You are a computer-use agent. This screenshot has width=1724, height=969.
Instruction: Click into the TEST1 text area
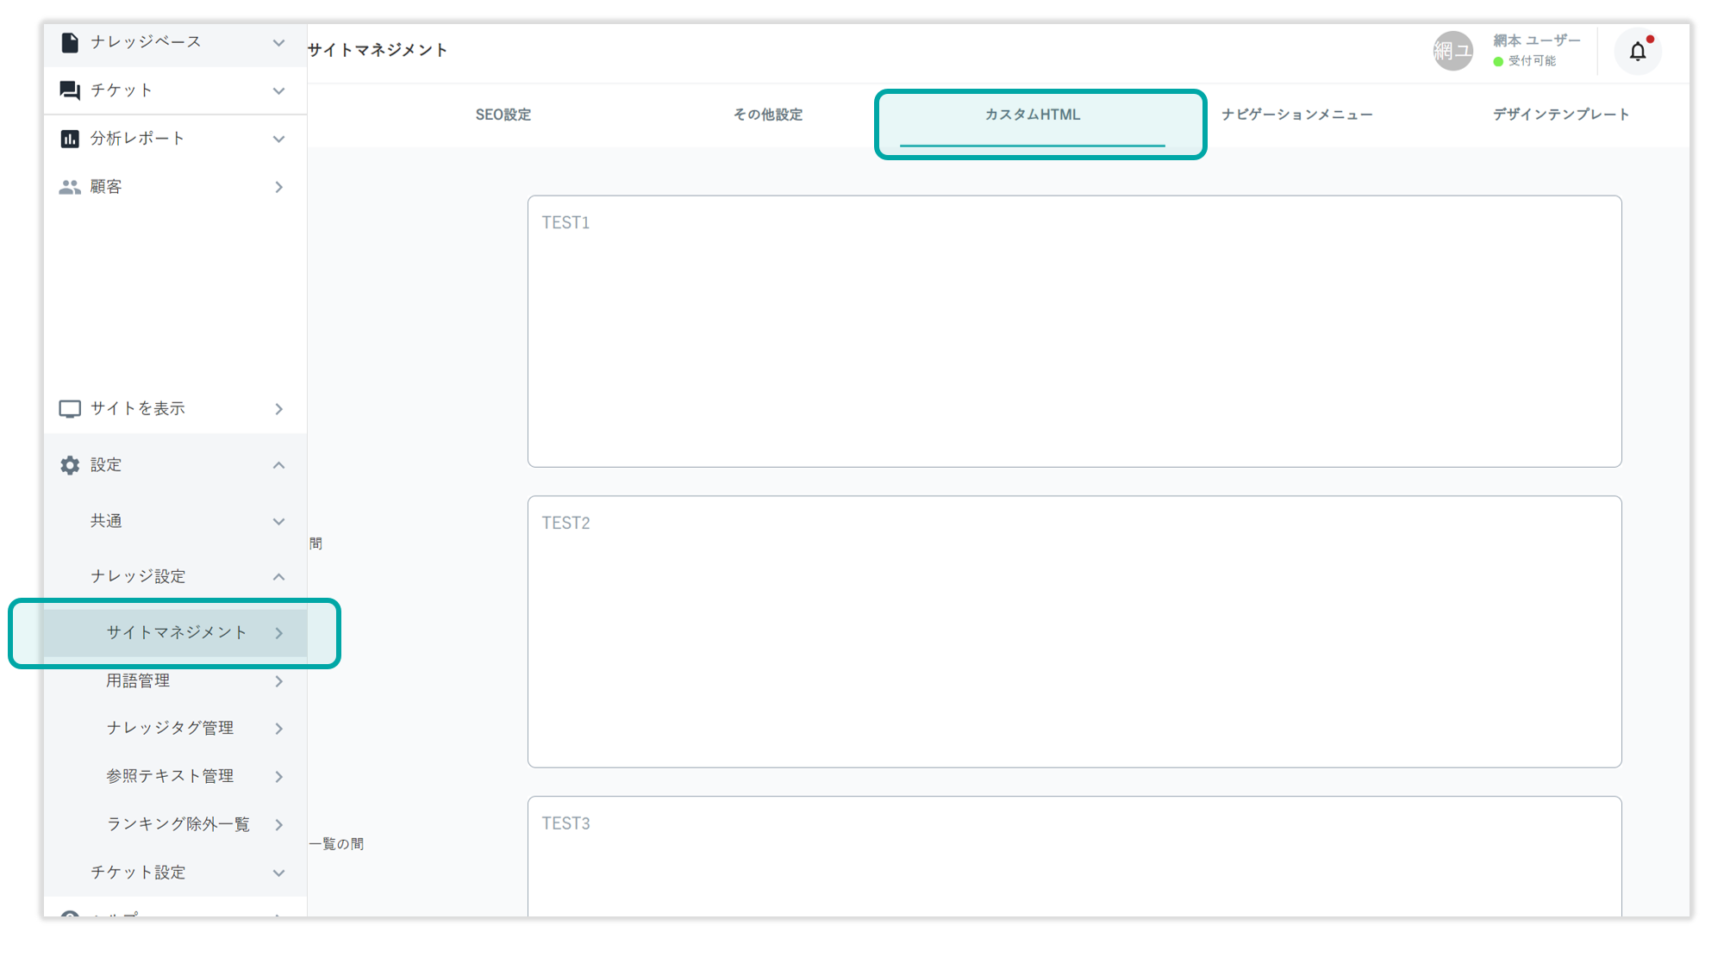click(1074, 332)
